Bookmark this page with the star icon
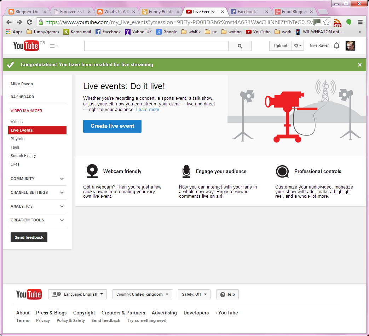The width and height of the screenshot is (369, 336). (x=326, y=22)
